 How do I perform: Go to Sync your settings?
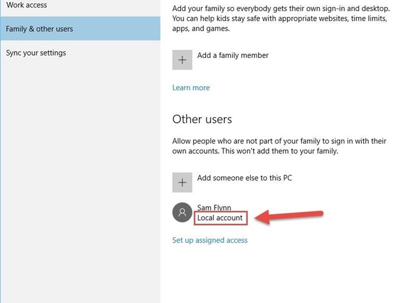click(x=36, y=53)
